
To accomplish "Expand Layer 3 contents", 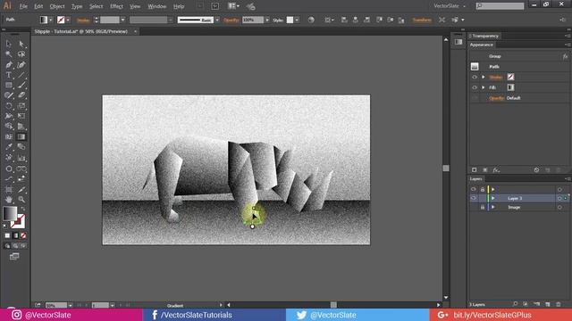I will tap(492, 198).
